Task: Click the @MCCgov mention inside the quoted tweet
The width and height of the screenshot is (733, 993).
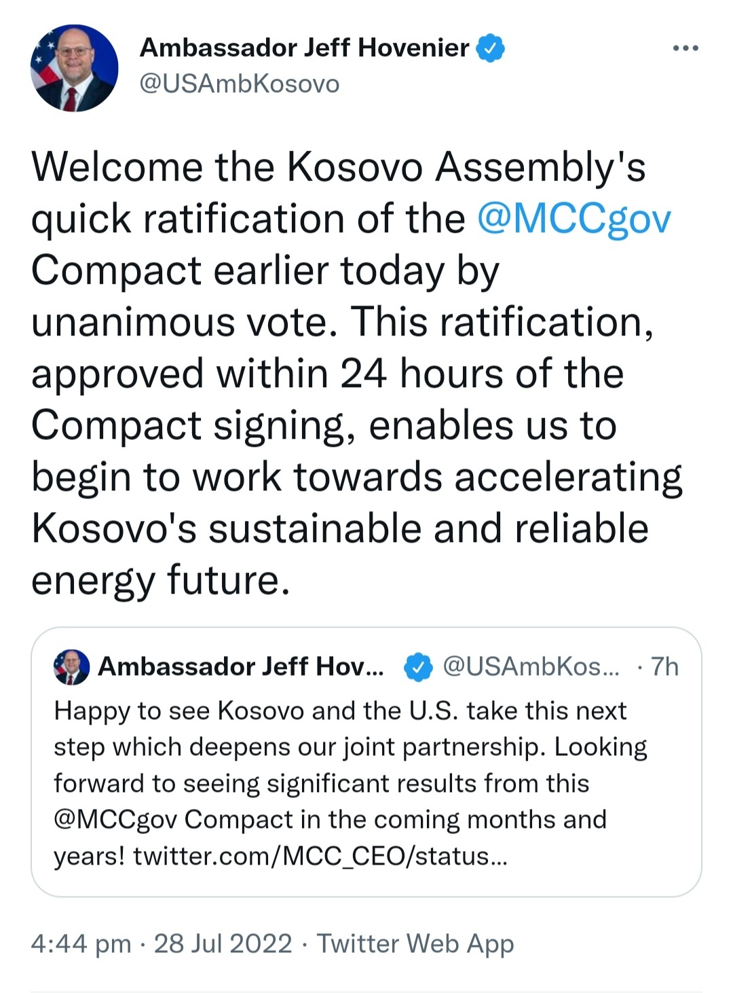Action: click(115, 819)
